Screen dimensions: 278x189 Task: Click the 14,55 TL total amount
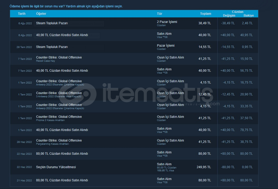pyautogui.click(x=205, y=47)
